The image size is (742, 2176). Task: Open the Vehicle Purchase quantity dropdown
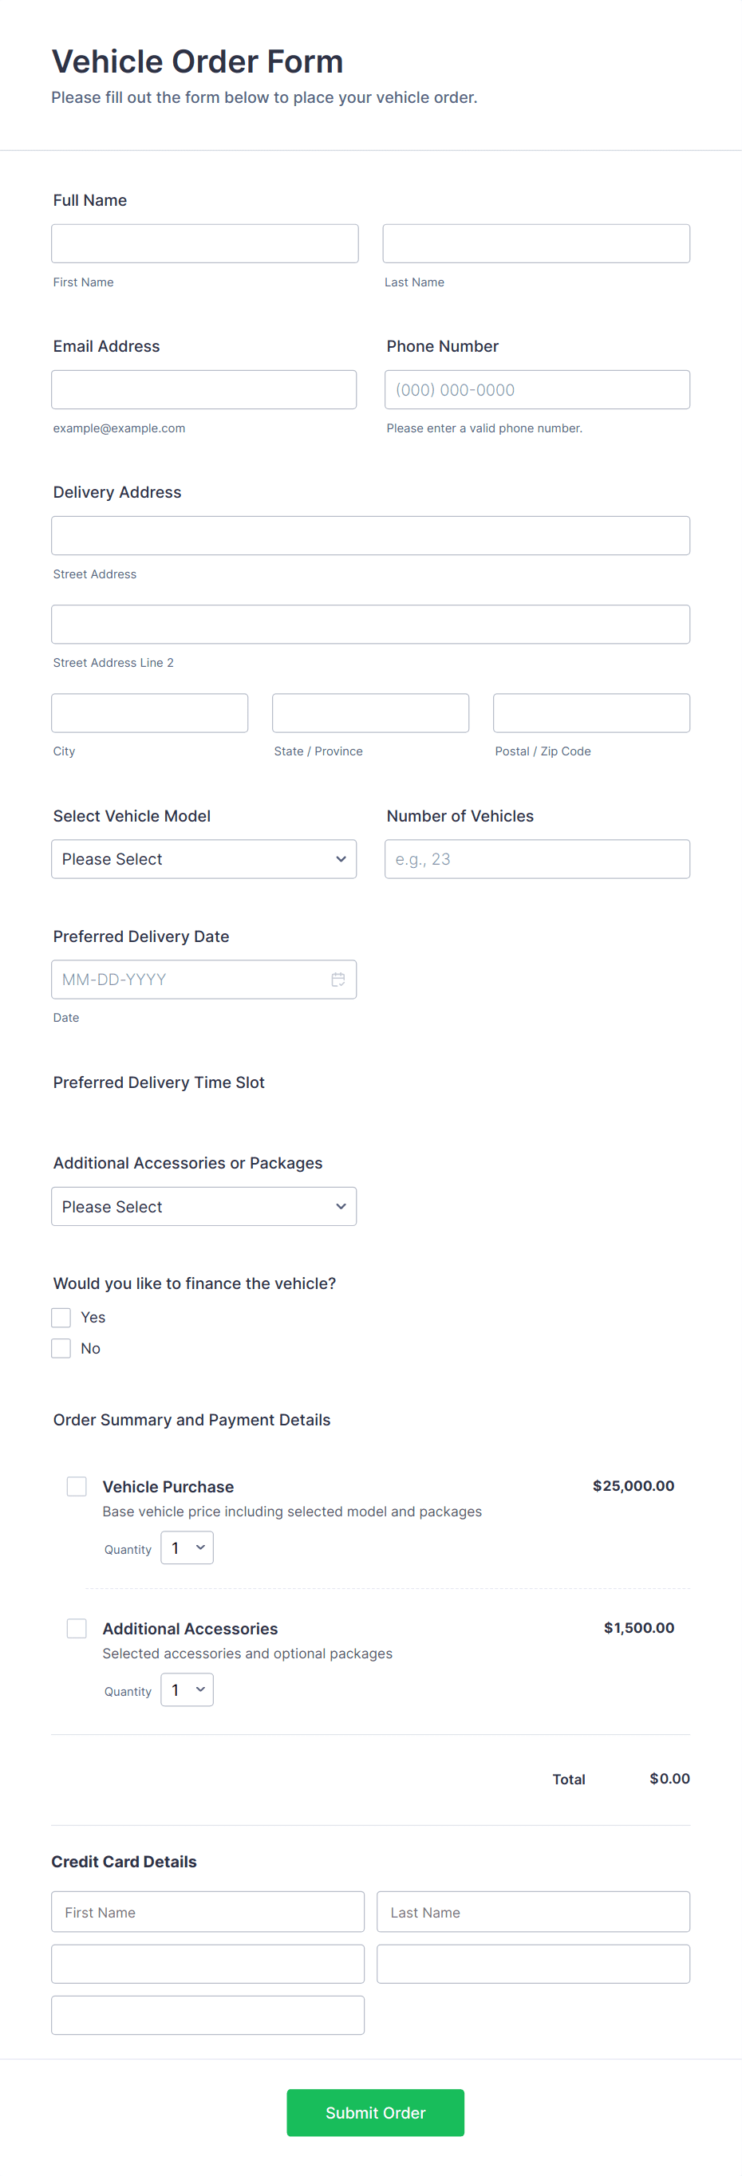click(x=186, y=1547)
